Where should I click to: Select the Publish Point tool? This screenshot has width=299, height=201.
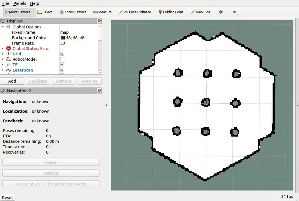pos(171,12)
